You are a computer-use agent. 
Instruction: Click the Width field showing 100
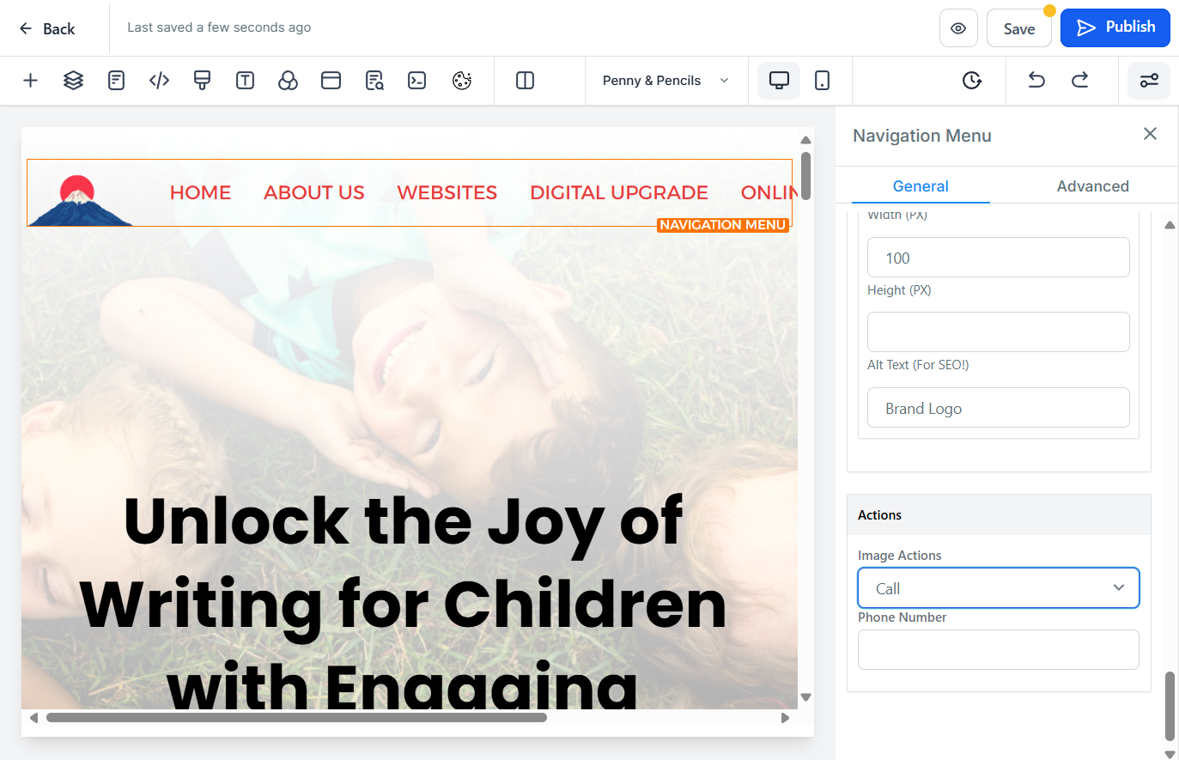[999, 258]
